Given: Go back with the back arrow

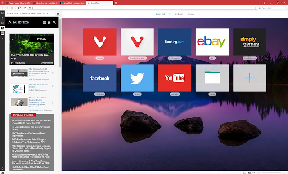Looking at the screenshot, I should (x=2, y=8).
